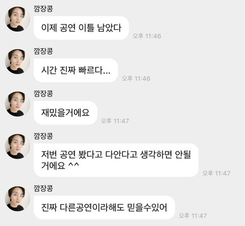This screenshot has height=226, width=245.
Task: Tap avatar beside '시간 진짜 빠르다...' message
Action: point(17,61)
